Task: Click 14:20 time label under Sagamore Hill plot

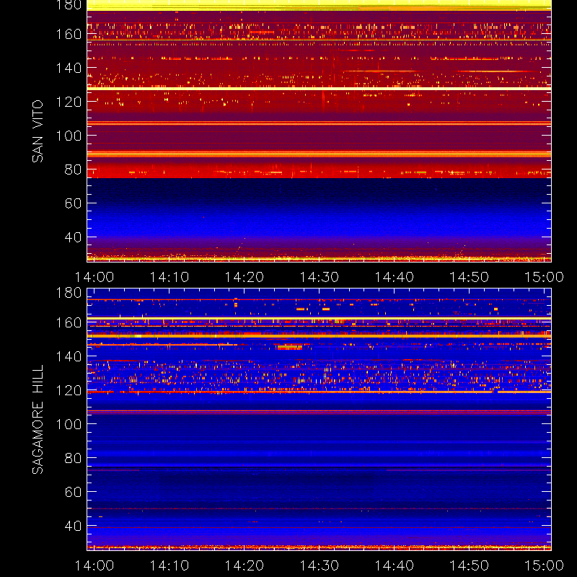Action: (x=245, y=565)
